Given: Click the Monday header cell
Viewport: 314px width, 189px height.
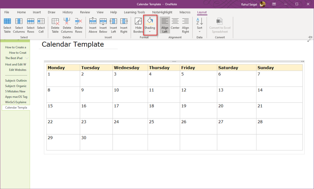Looking at the screenshot, I should click(x=63, y=68).
